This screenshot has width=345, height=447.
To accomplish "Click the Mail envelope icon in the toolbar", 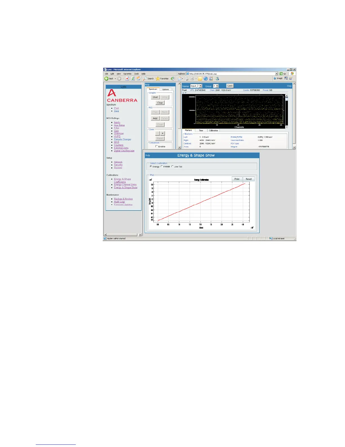I will tap(179, 79).
